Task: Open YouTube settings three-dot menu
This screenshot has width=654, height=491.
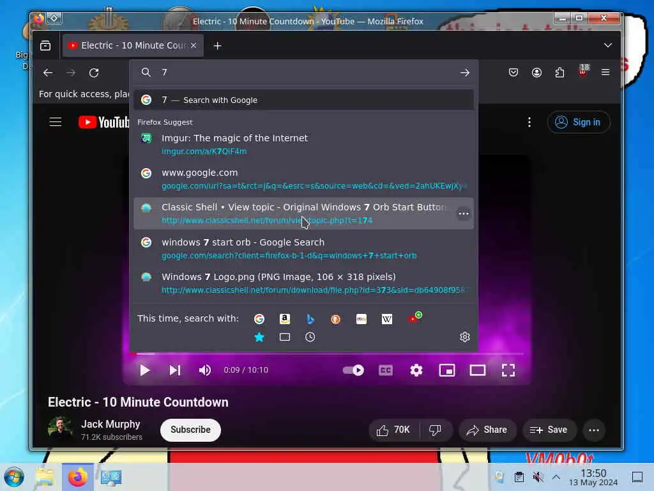Action: coord(529,122)
